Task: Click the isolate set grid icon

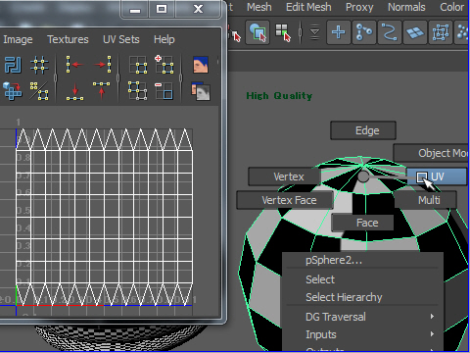Action: (x=137, y=90)
